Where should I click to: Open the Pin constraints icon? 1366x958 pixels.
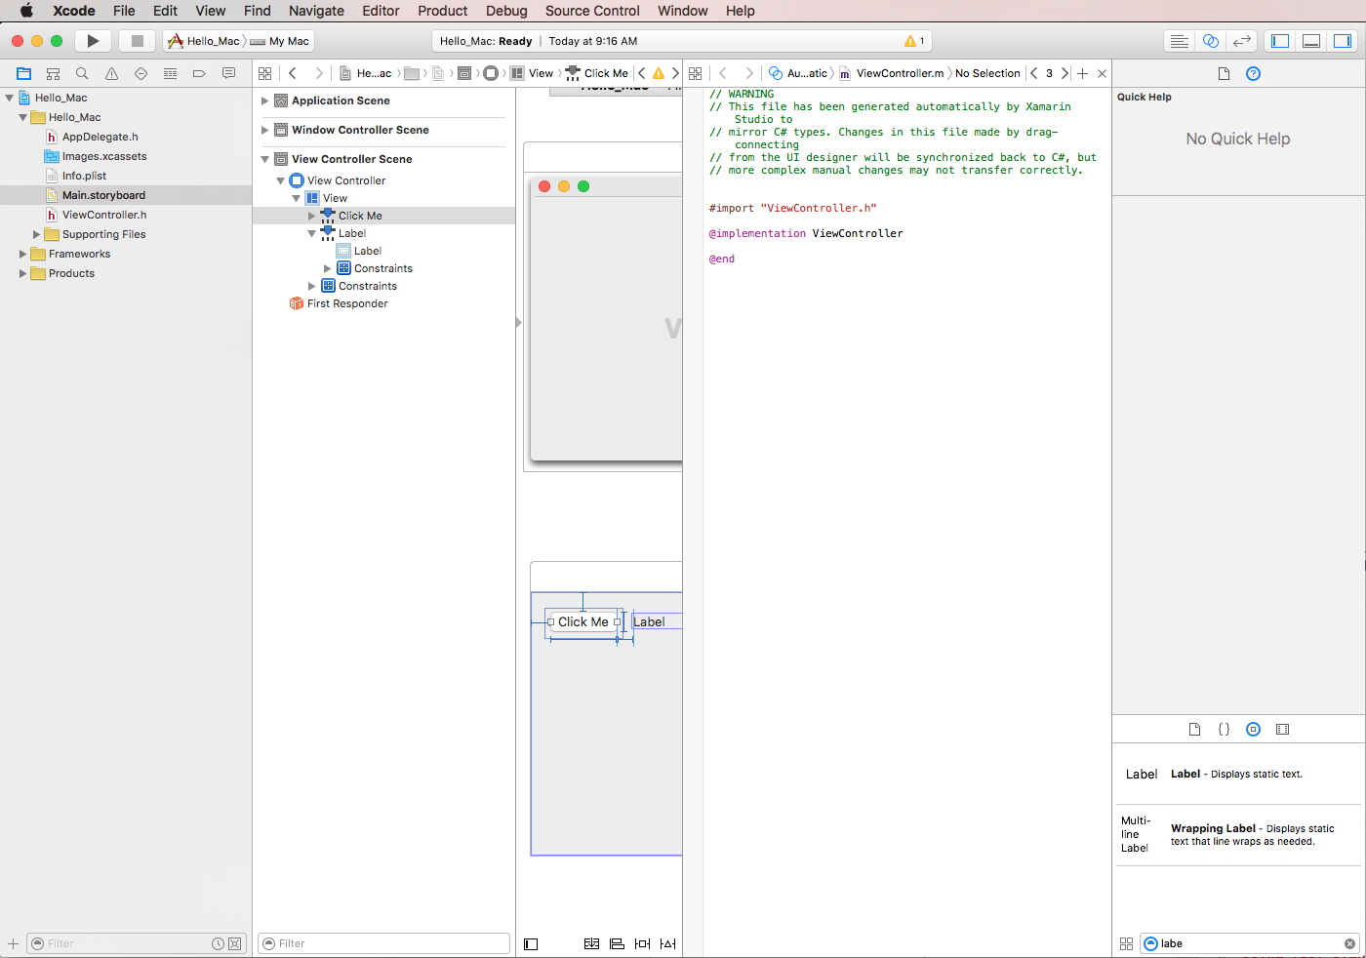642,943
